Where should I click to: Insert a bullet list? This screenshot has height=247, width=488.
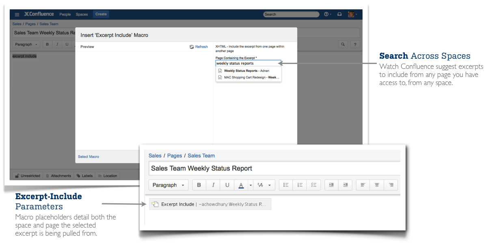[x=286, y=185]
